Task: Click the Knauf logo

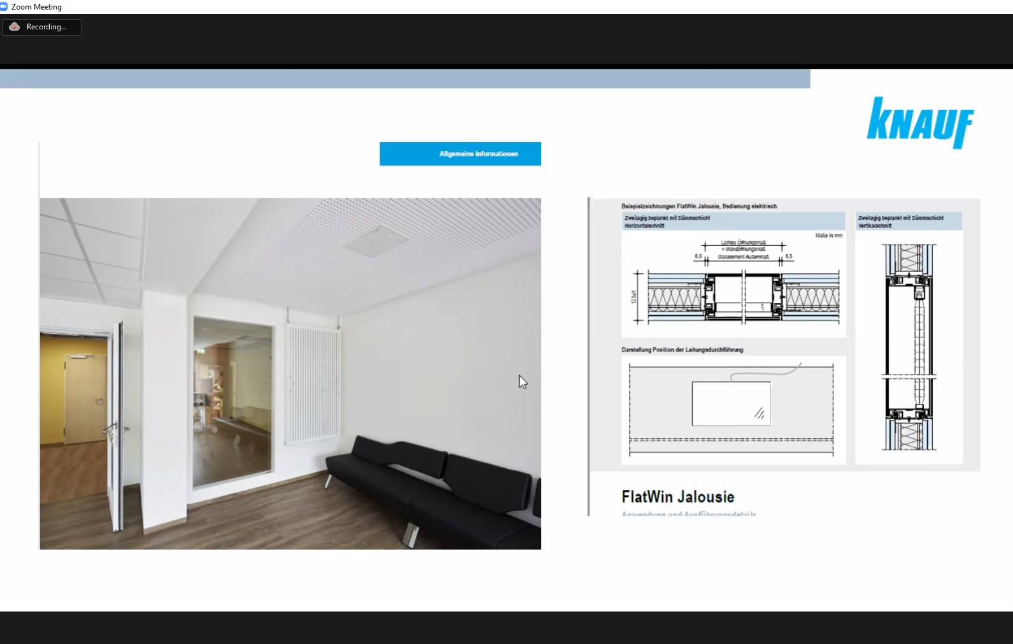Action: click(x=920, y=122)
